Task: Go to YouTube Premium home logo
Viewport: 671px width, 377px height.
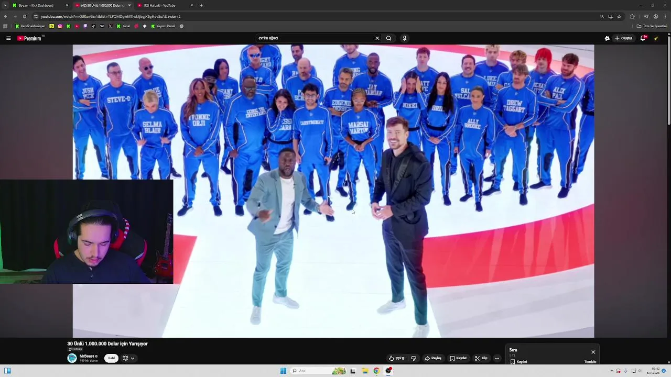Action: tap(29, 38)
